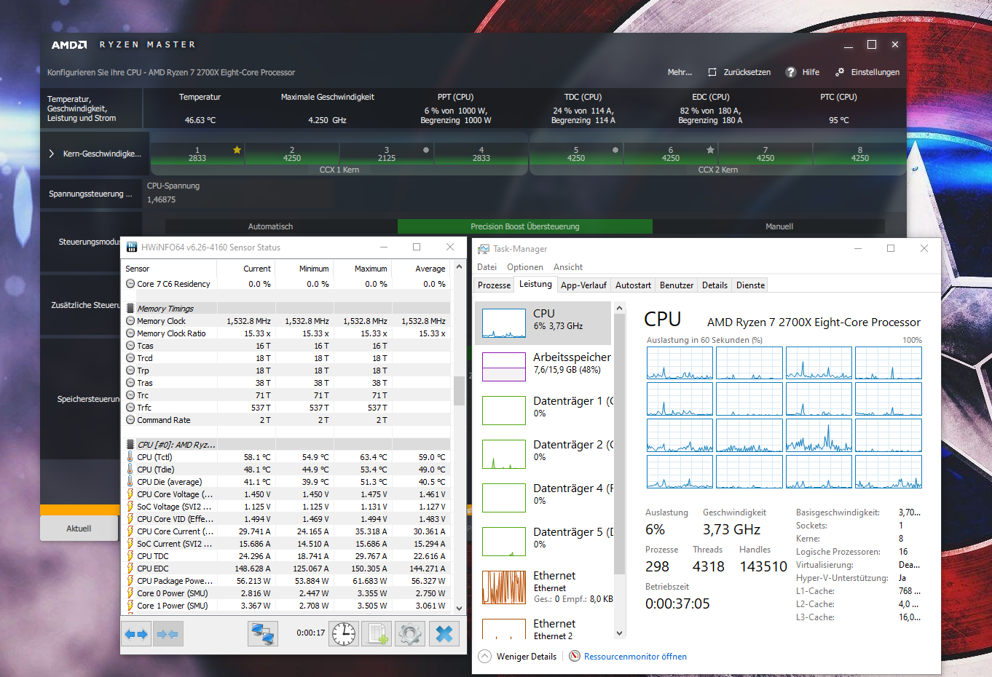Switch to the Benutzer tab

[x=677, y=285]
